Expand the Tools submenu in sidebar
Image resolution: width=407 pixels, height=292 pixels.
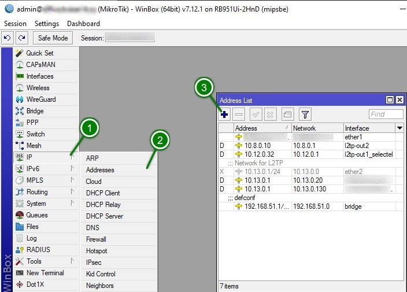(34, 261)
